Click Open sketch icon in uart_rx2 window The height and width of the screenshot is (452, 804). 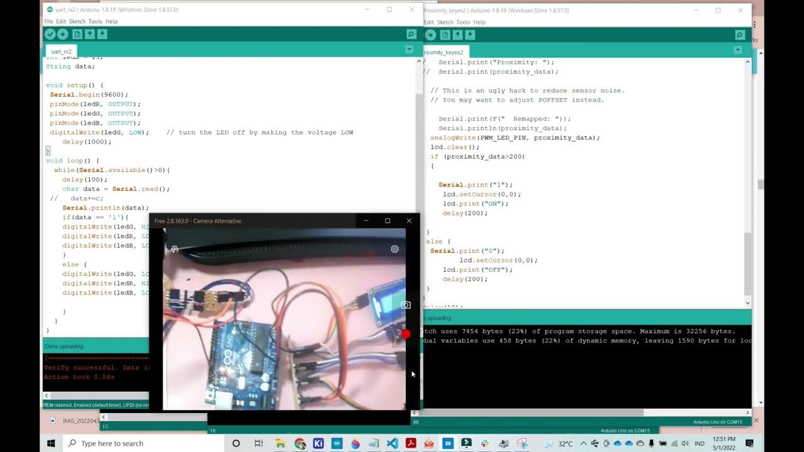click(90, 35)
